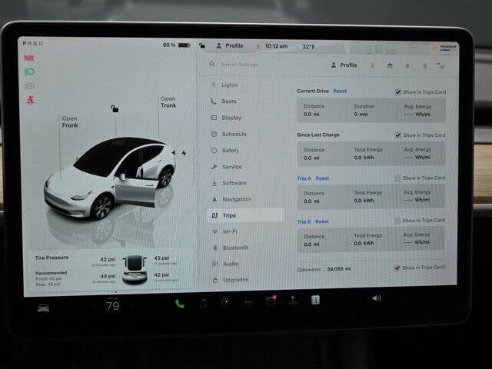This screenshot has height=369, width=492.
Task: Tap the search magnifier icon
Action: (x=212, y=64)
